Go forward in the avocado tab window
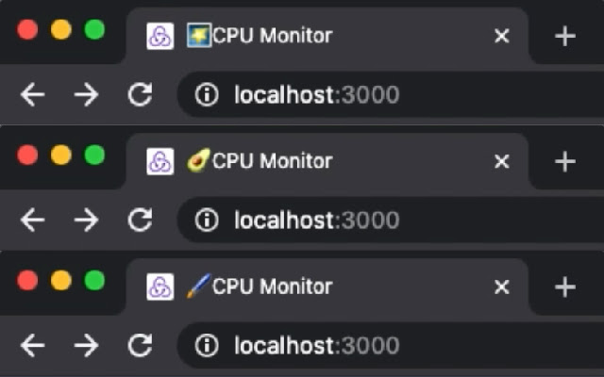Viewport: 604px width, 377px height. (86, 220)
